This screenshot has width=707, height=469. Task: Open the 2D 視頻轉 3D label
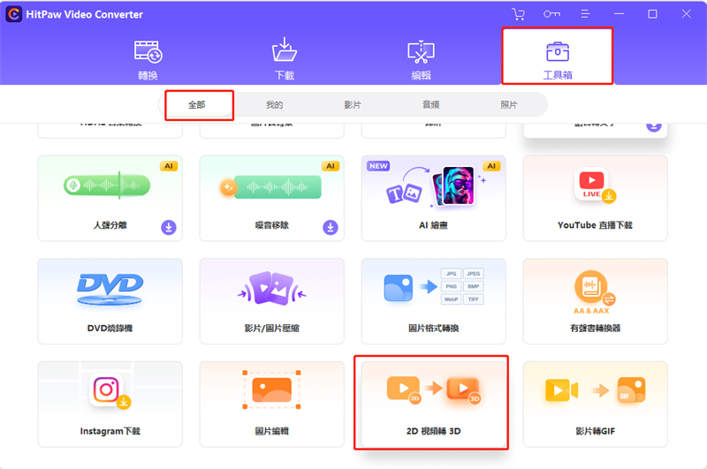click(433, 431)
